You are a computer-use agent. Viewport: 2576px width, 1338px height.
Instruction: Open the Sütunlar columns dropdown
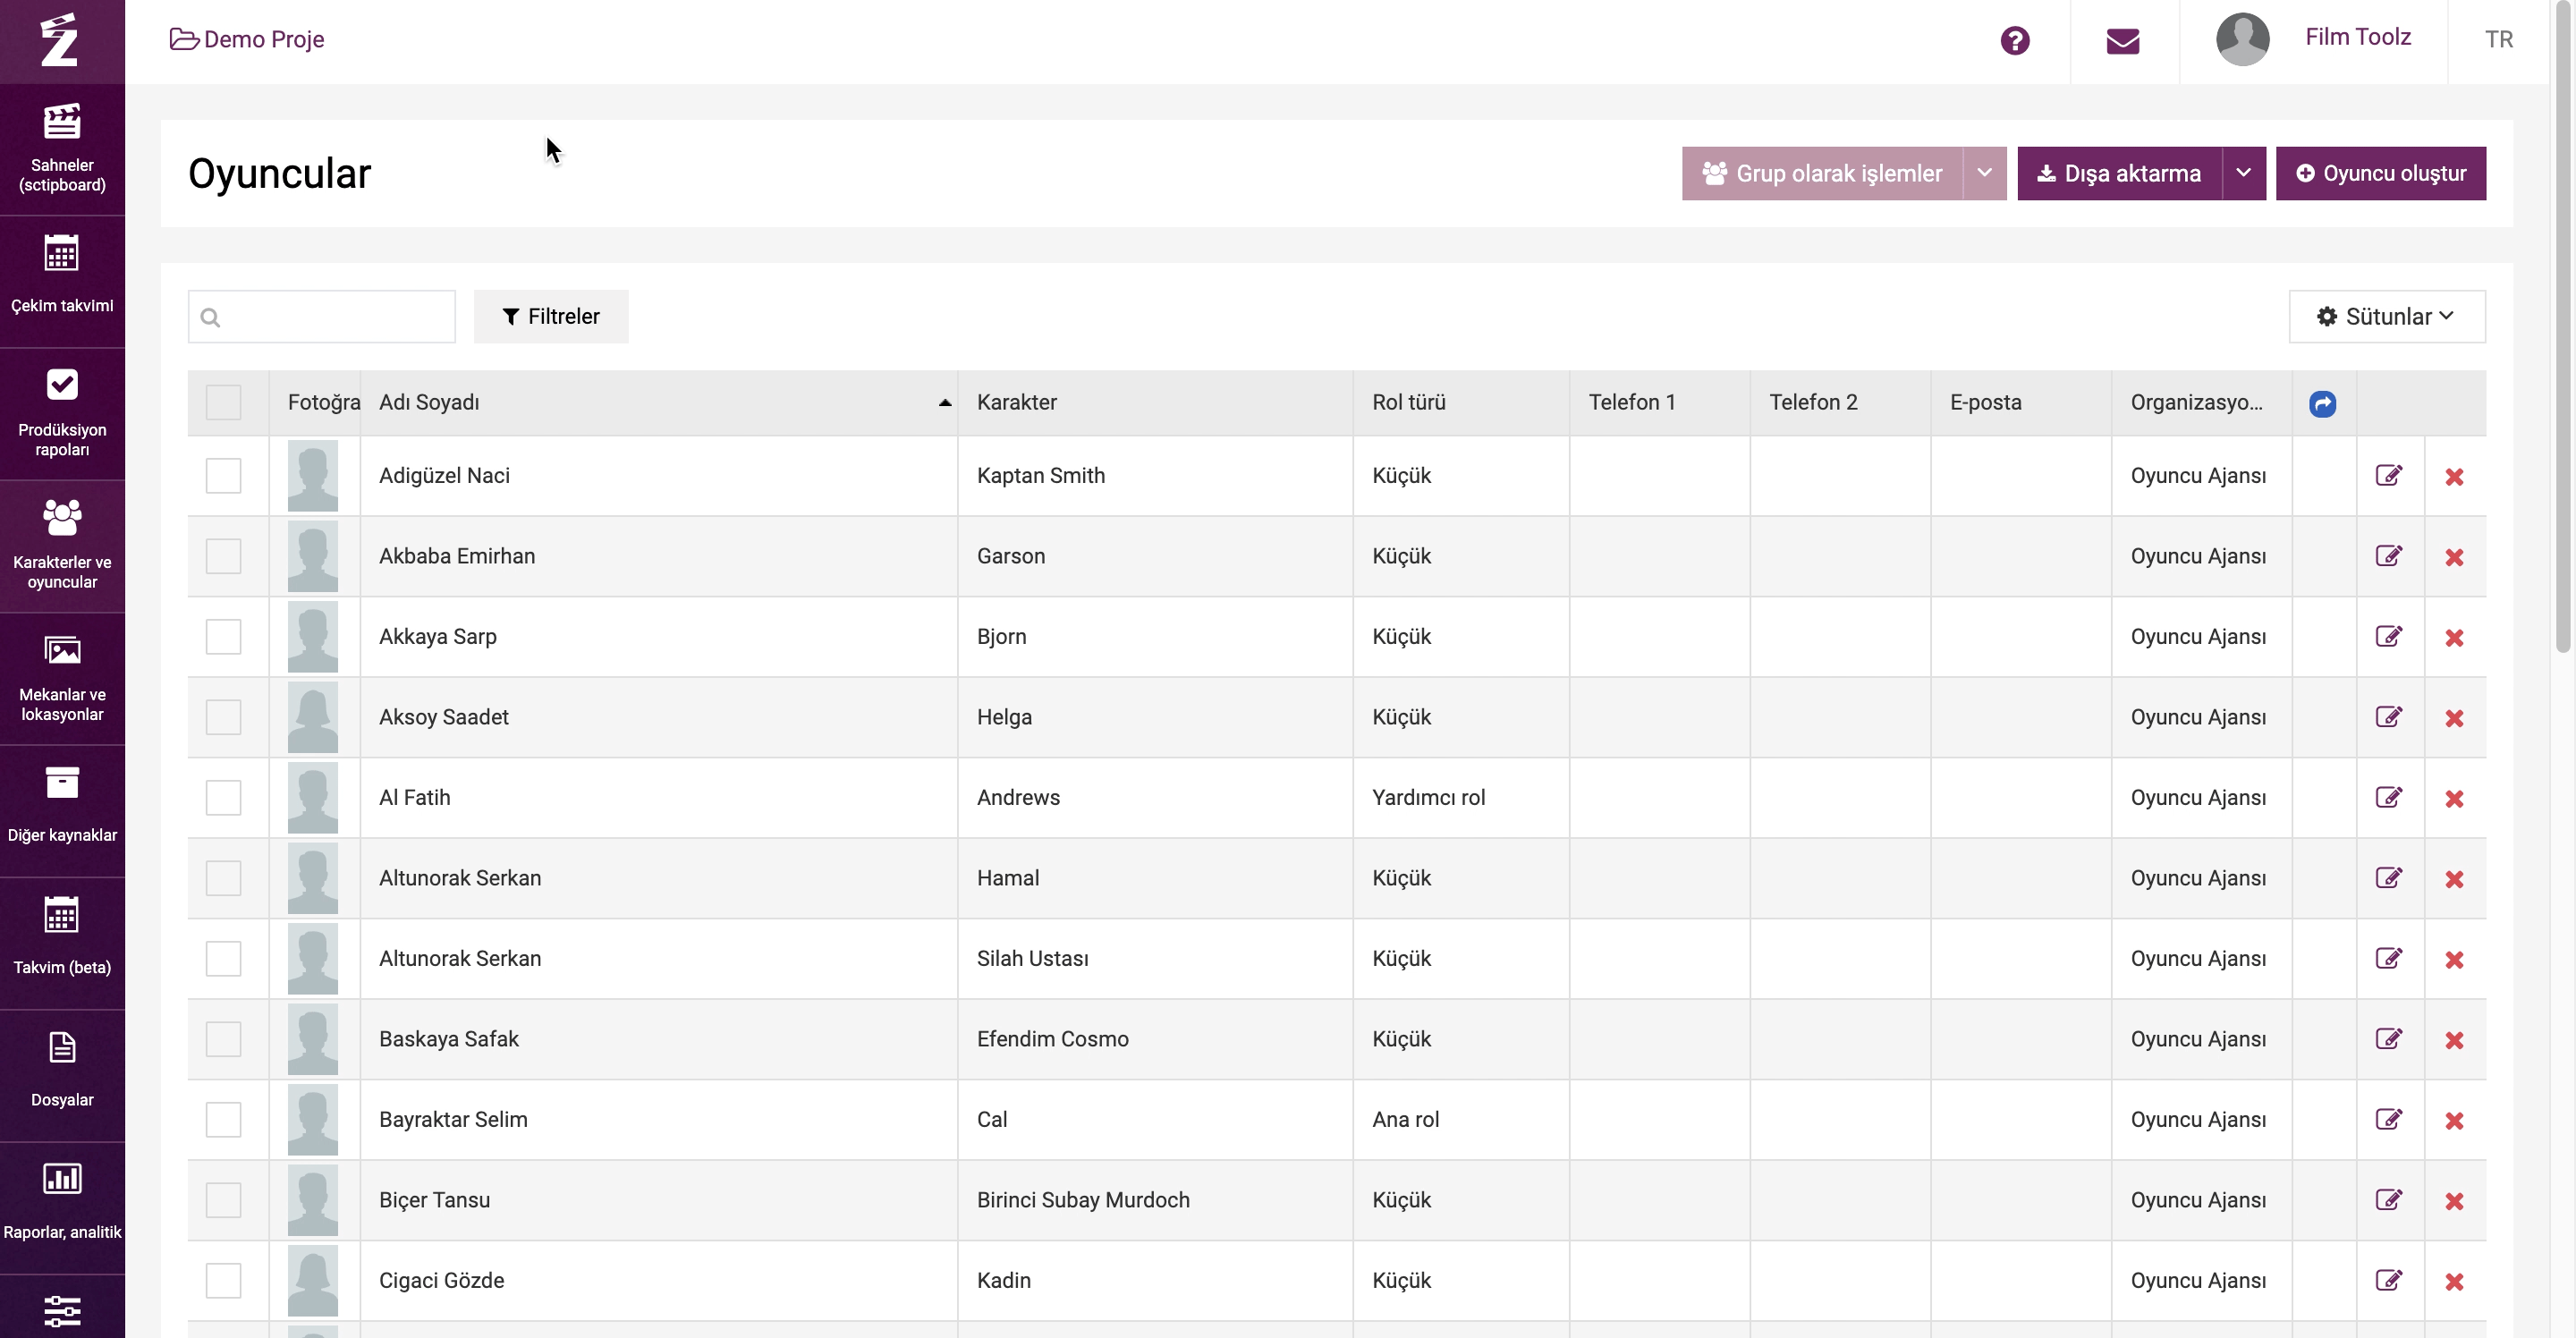click(x=2386, y=316)
